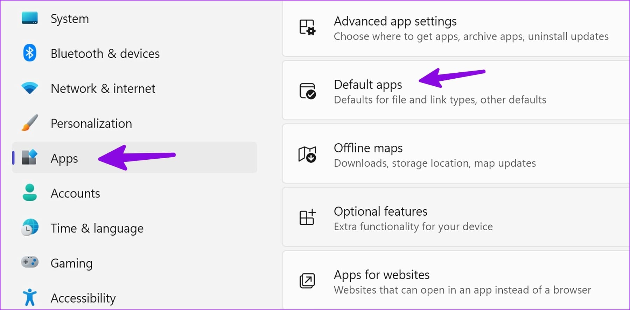Click the System monitor icon

pos(30,18)
